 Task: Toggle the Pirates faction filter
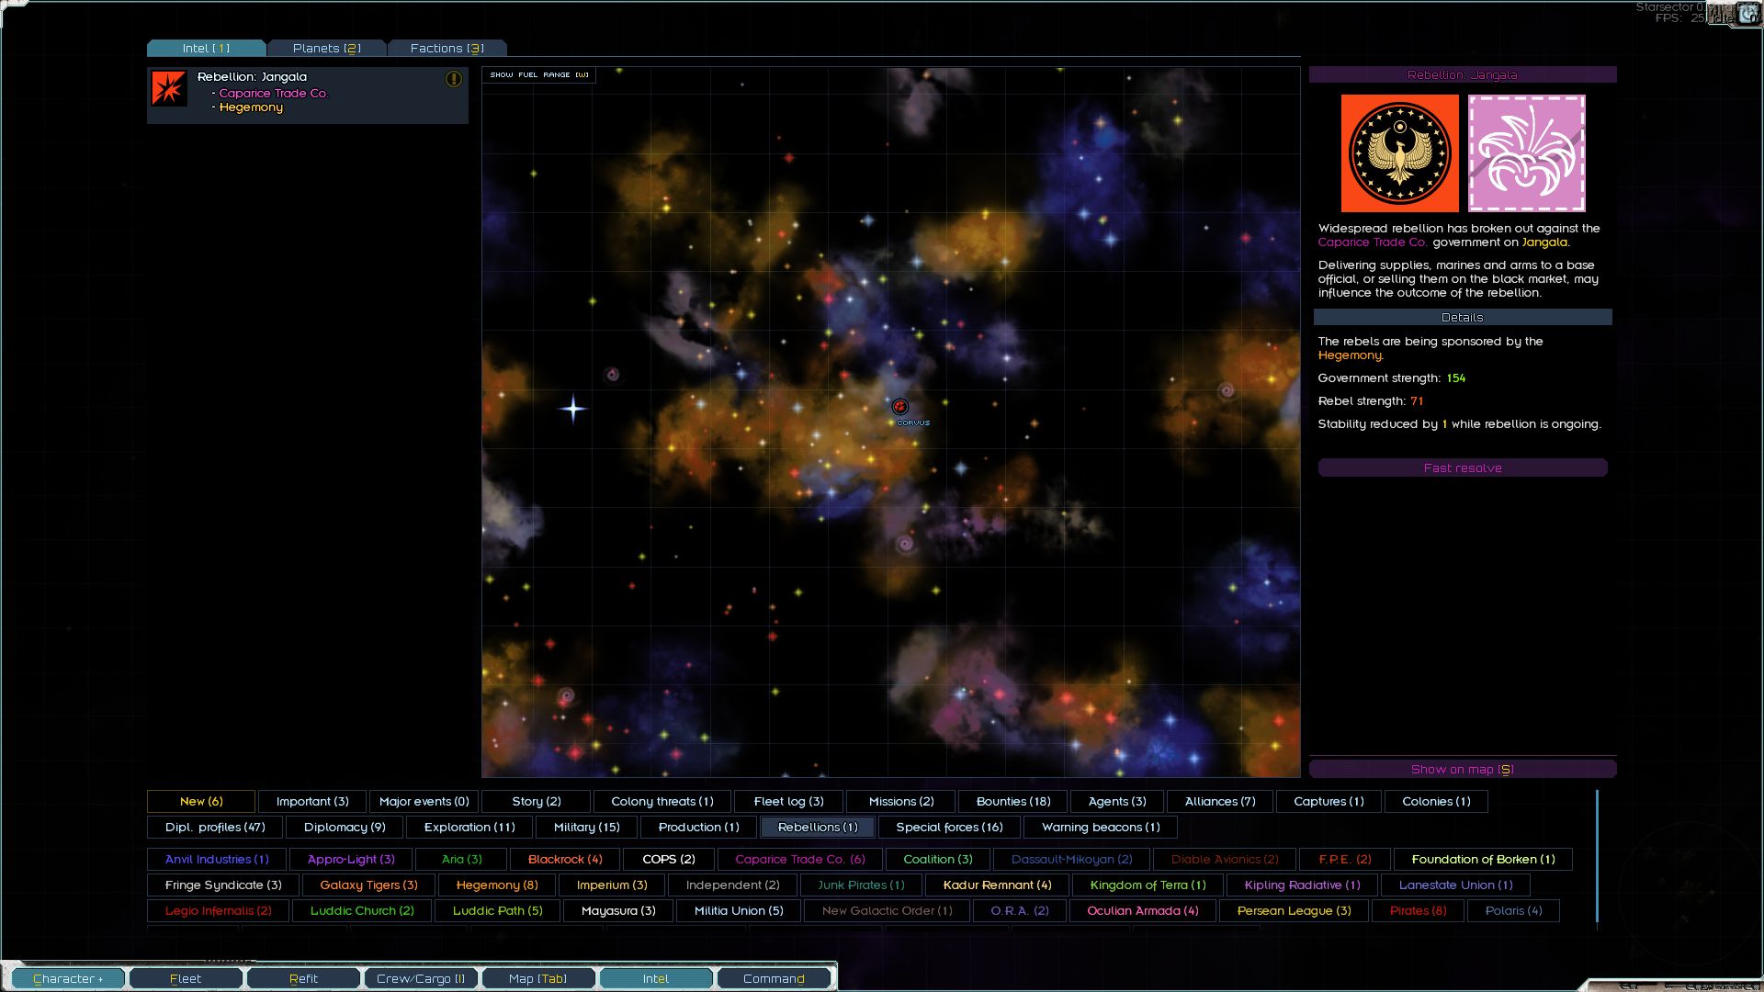[1417, 910]
